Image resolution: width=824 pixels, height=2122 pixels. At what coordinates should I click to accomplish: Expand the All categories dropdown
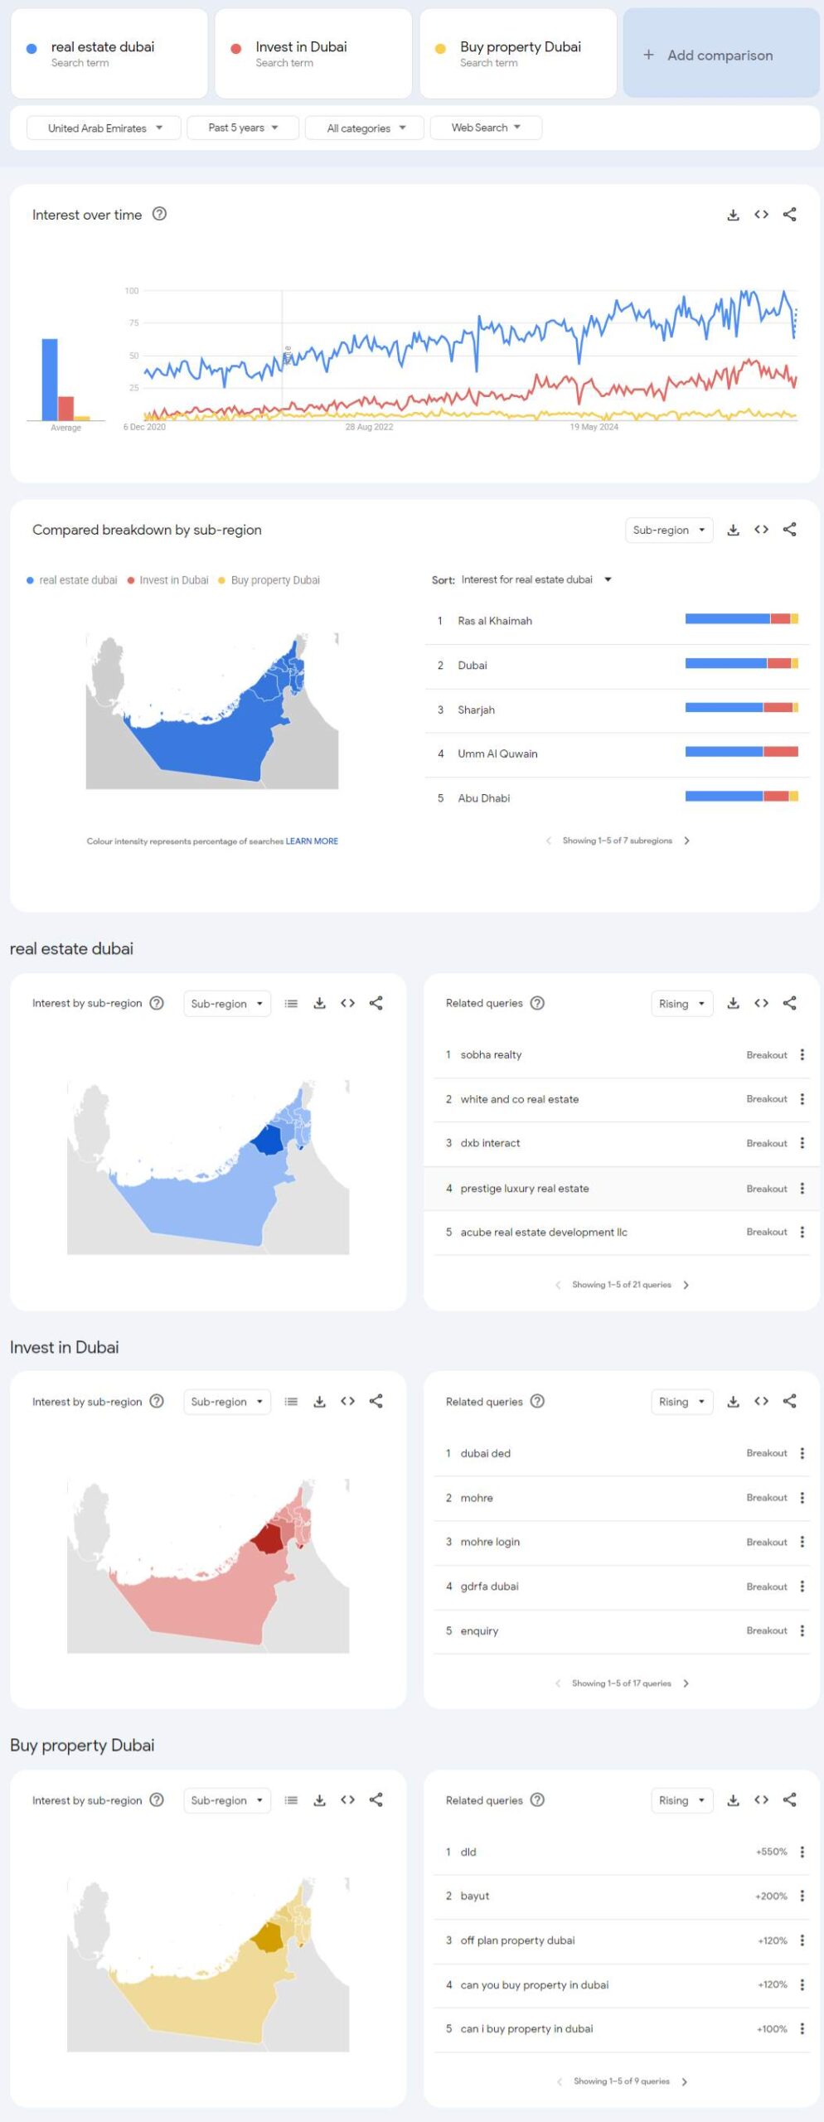(365, 128)
